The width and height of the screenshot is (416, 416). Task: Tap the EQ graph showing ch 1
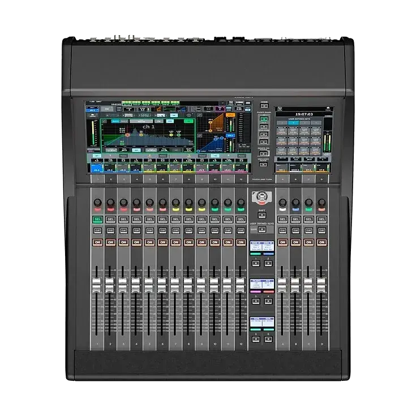pos(148,135)
